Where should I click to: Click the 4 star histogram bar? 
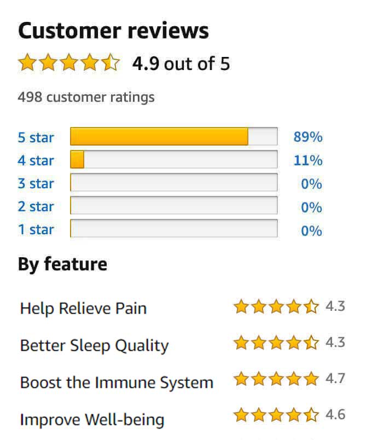click(x=174, y=160)
